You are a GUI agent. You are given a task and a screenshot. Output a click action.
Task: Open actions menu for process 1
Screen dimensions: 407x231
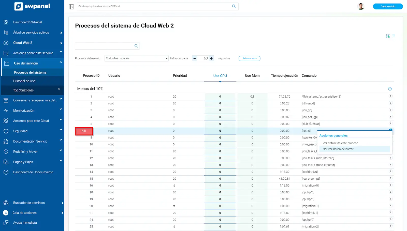[x=390, y=96]
